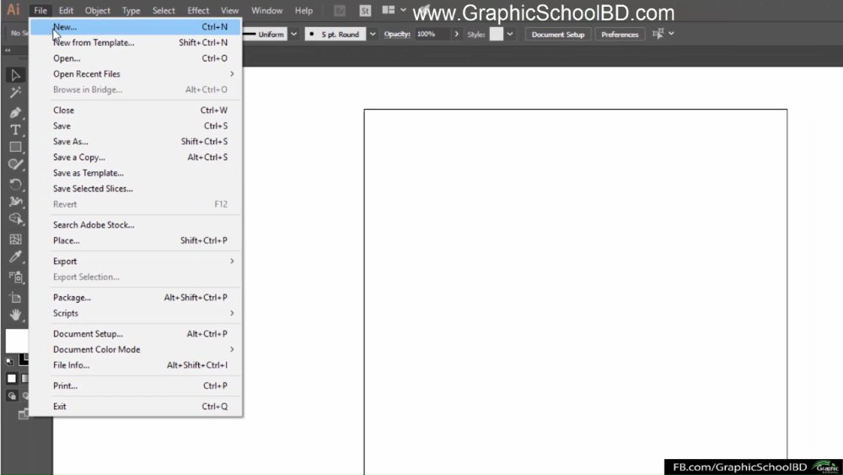Collapse the toolbar double-arrow handle
Screen dimensions: 843x475
pos(8,50)
